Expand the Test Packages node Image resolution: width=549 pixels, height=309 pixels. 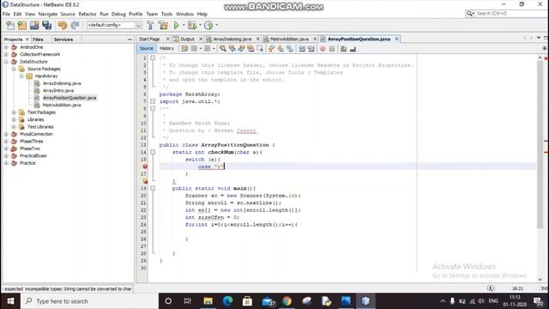14,112
